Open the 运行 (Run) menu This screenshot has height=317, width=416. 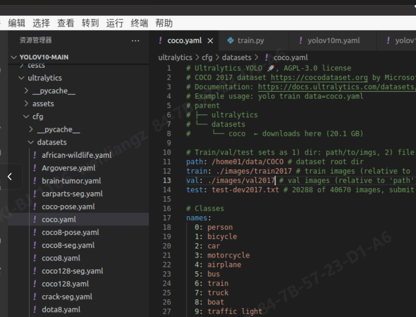click(x=114, y=23)
